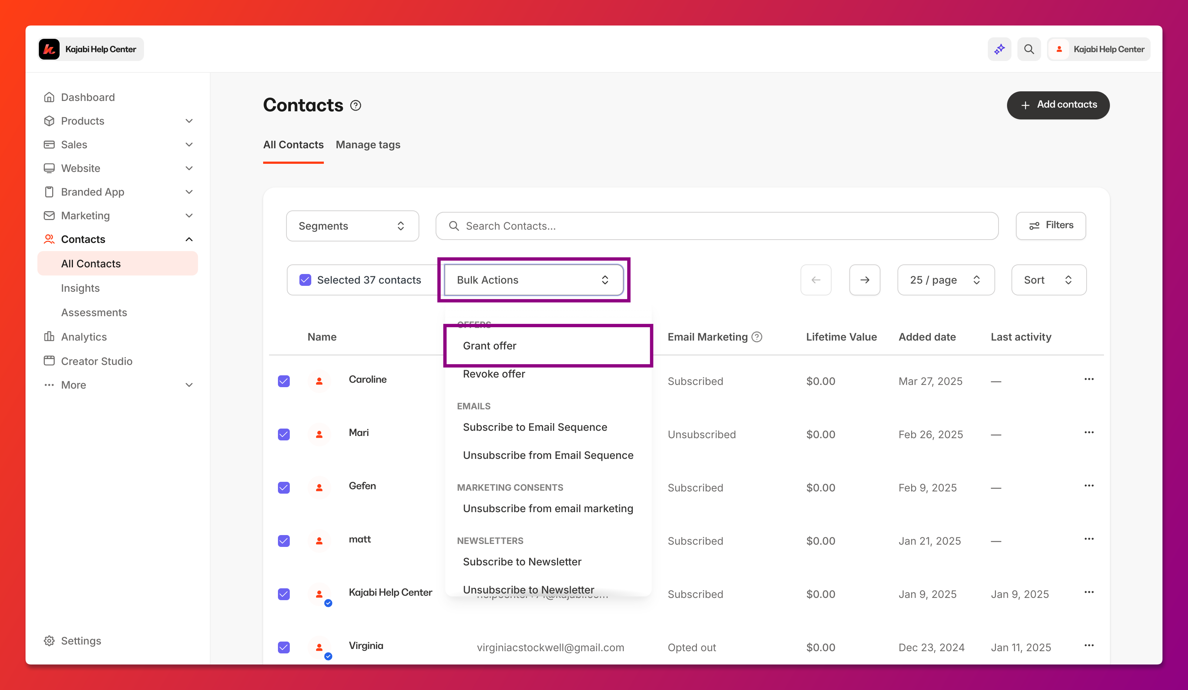1188x690 pixels.
Task: Open the Segments dropdown
Action: coord(352,226)
